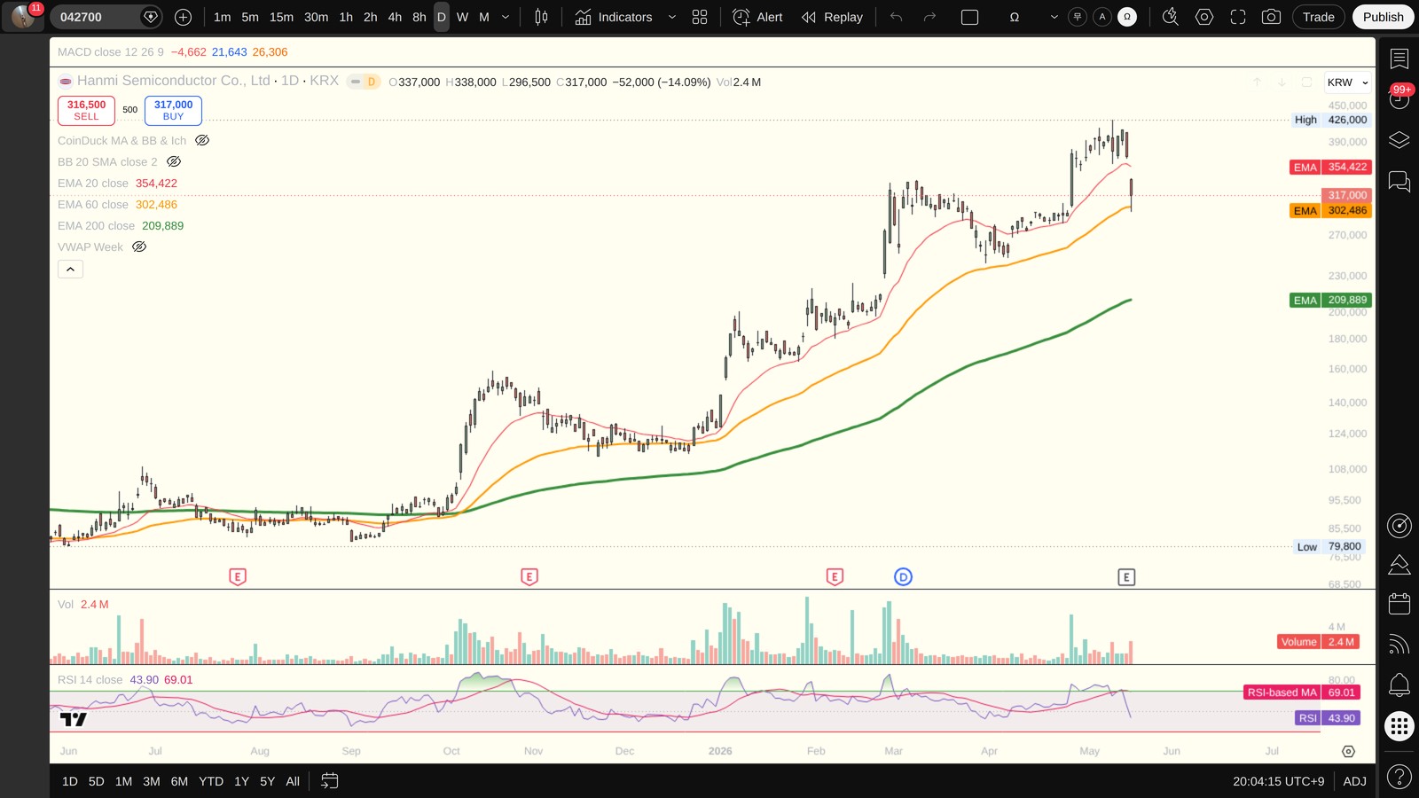Show the VWAP Week indicator
The image size is (1419, 798).
click(x=139, y=246)
